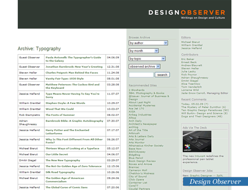Open 'The Fonts of Summer' article
248x190 pixels.
tap(60, 115)
